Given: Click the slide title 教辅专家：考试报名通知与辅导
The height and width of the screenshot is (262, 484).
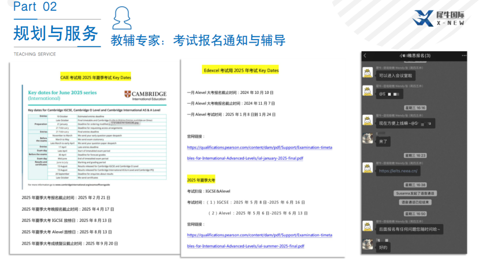Looking at the screenshot, I should [x=198, y=40].
